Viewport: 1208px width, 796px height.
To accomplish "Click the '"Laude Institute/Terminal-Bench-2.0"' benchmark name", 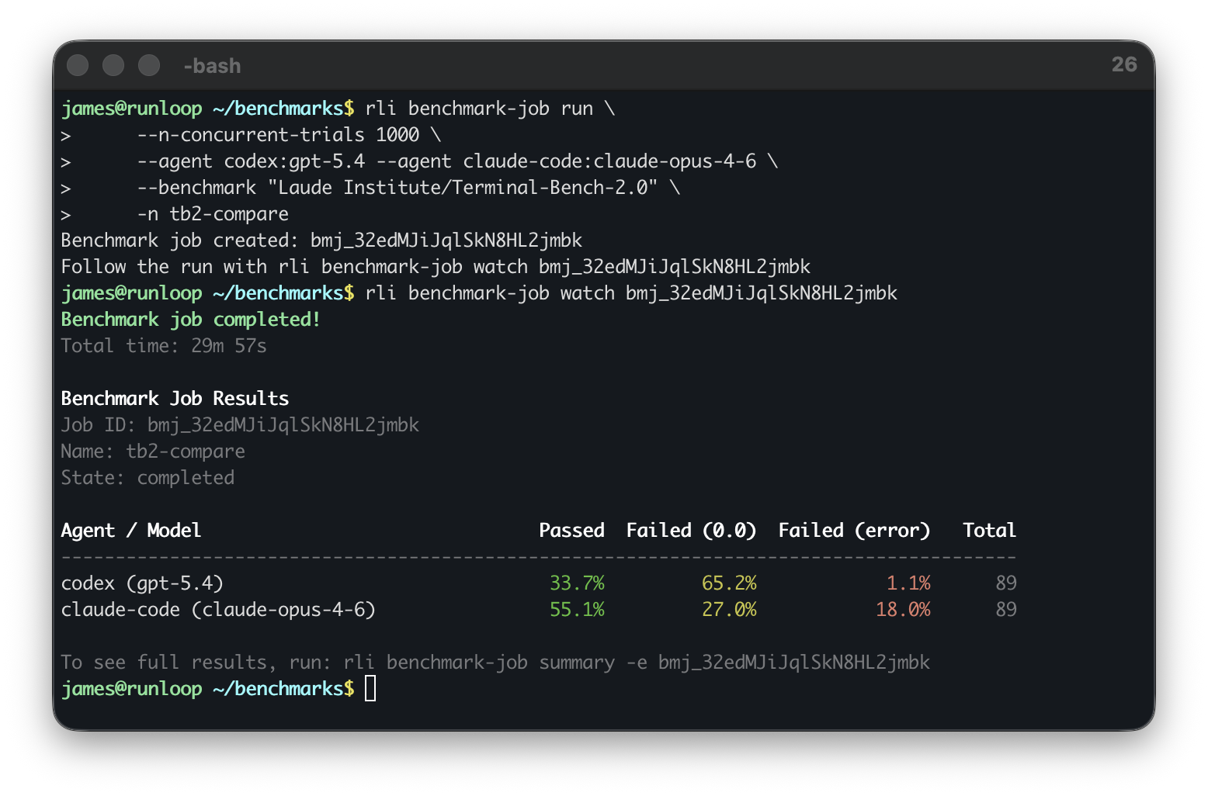I will coord(463,188).
